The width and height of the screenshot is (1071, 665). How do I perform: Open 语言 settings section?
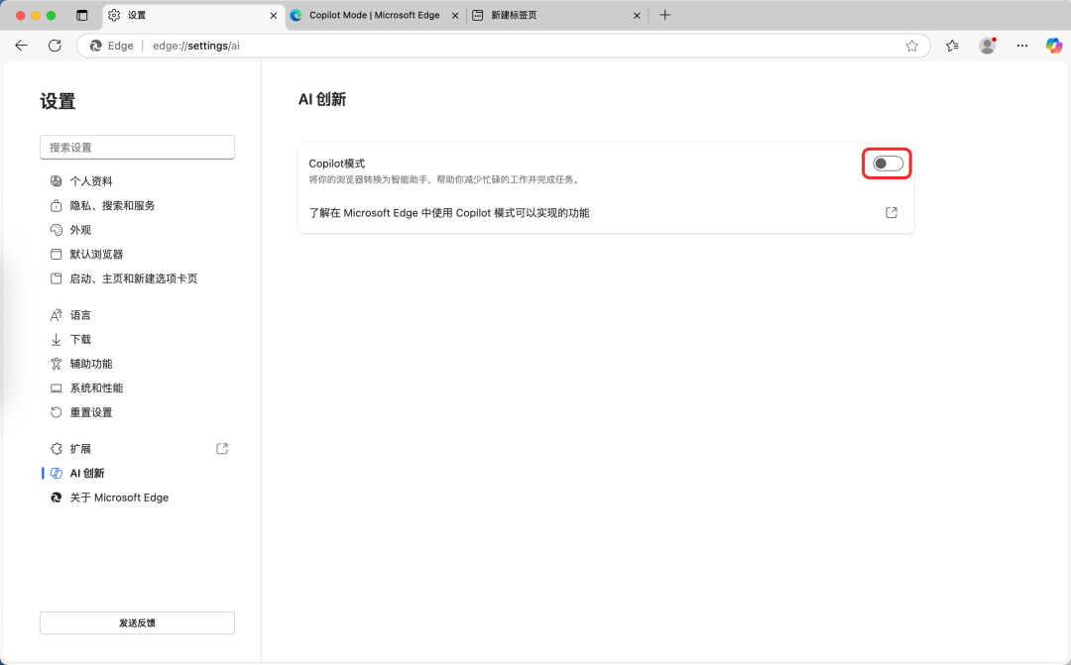(137, 315)
